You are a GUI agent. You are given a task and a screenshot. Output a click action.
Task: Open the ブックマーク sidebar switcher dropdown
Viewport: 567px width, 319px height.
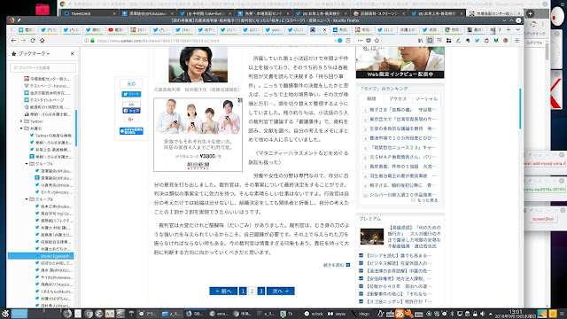tap(34, 53)
